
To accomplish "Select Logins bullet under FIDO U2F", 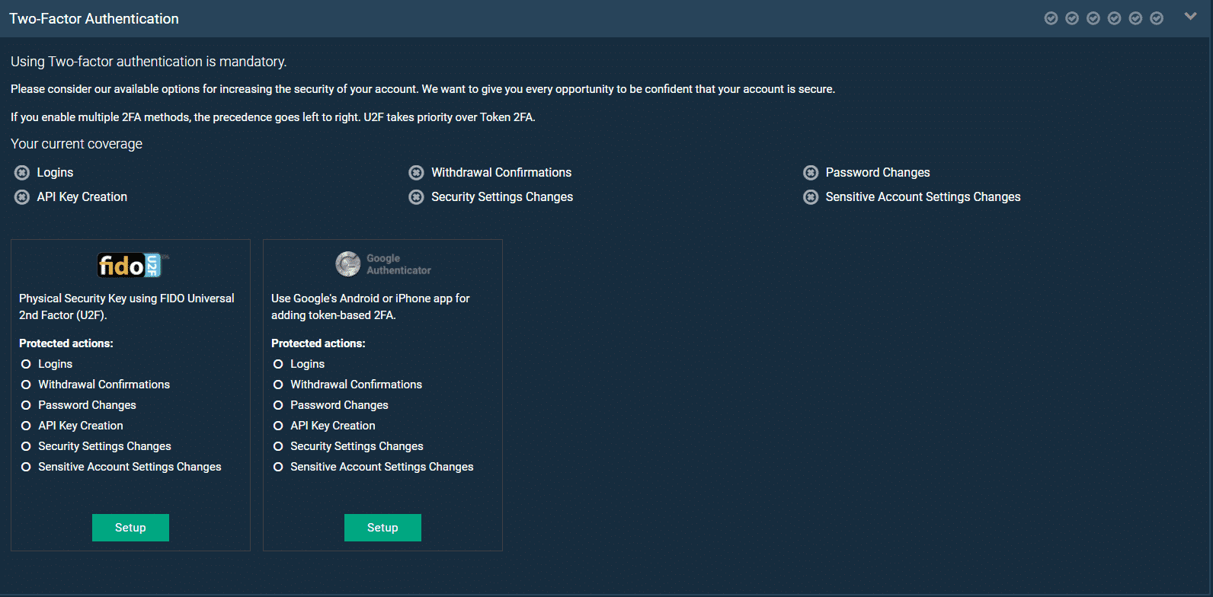I will click(x=26, y=364).
